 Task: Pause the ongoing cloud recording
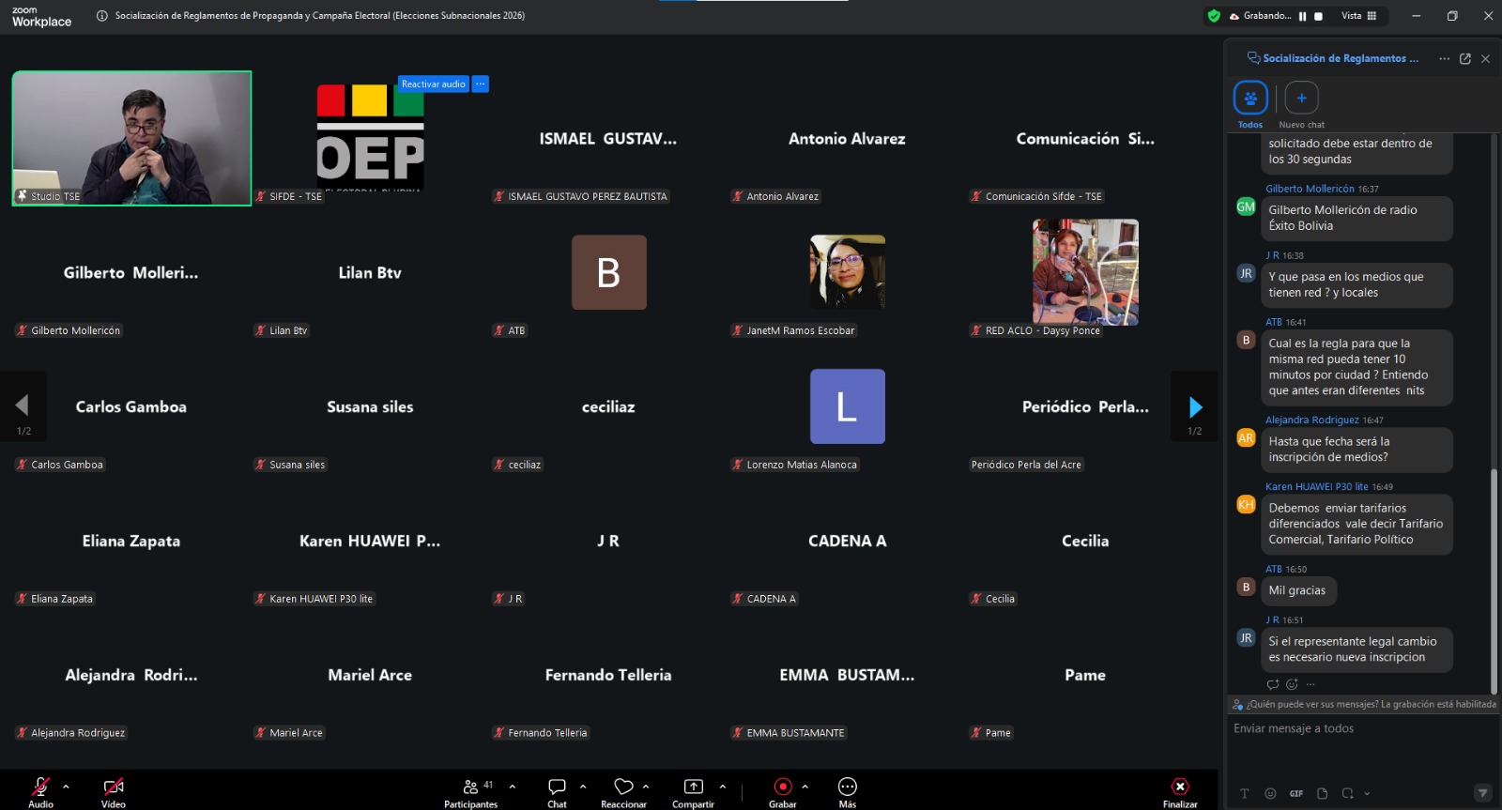coord(1302,16)
